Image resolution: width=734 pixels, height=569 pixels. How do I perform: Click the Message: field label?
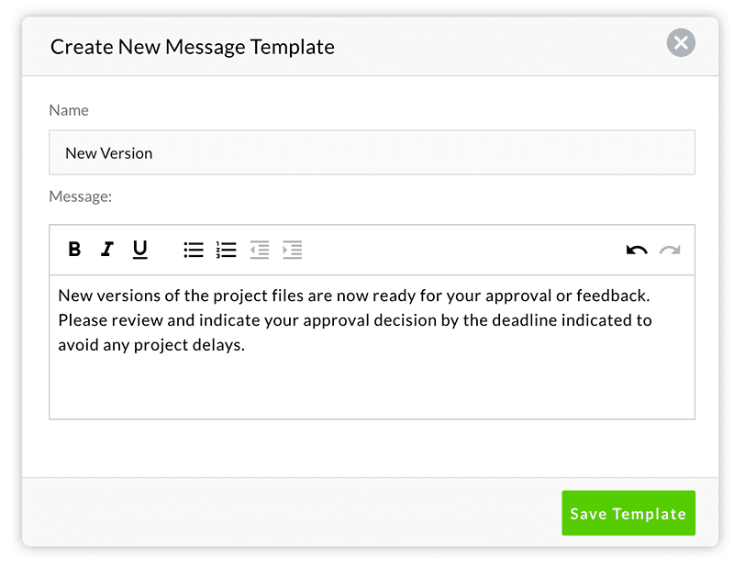pos(81,196)
